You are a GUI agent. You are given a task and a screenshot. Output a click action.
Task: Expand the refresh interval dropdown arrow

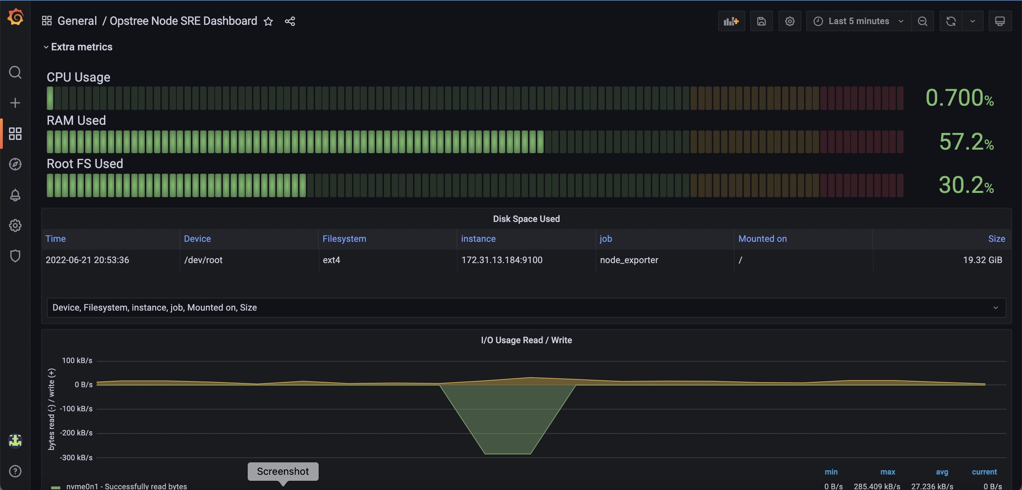(972, 21)
